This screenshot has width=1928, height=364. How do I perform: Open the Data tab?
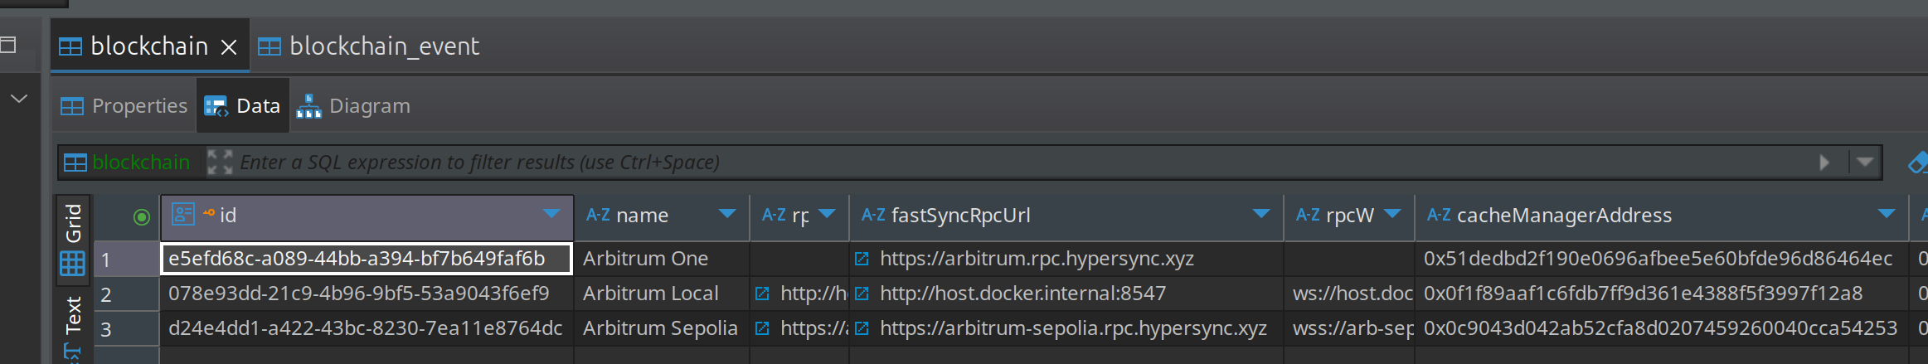click(243, 106)
